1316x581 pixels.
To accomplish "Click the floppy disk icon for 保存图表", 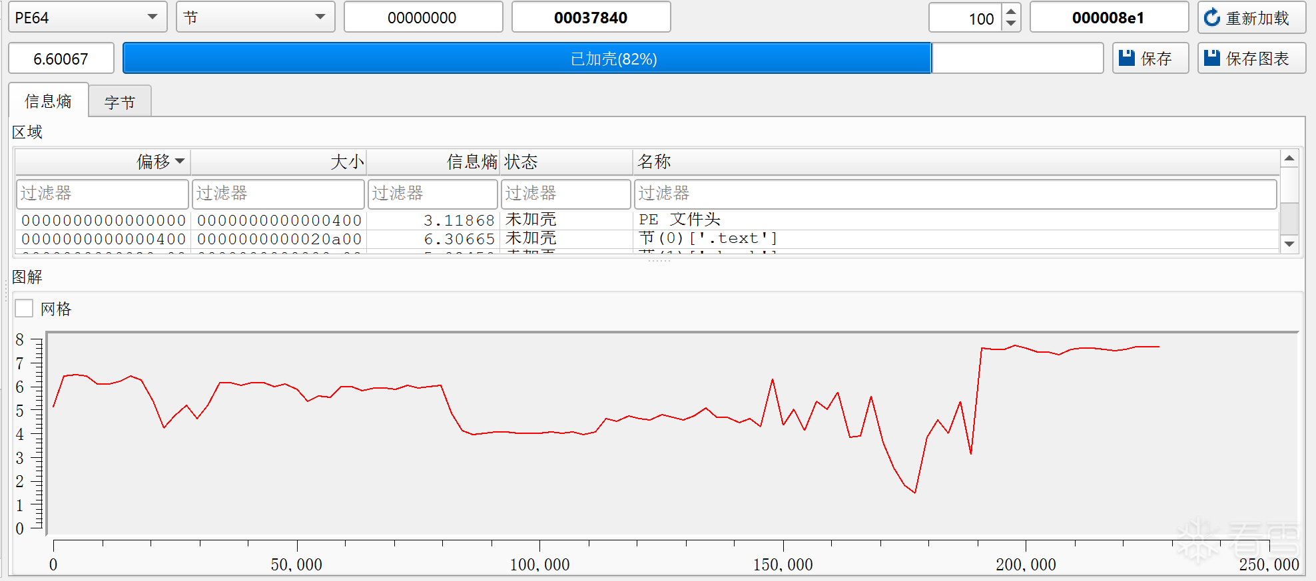I will pos(1211,59).
